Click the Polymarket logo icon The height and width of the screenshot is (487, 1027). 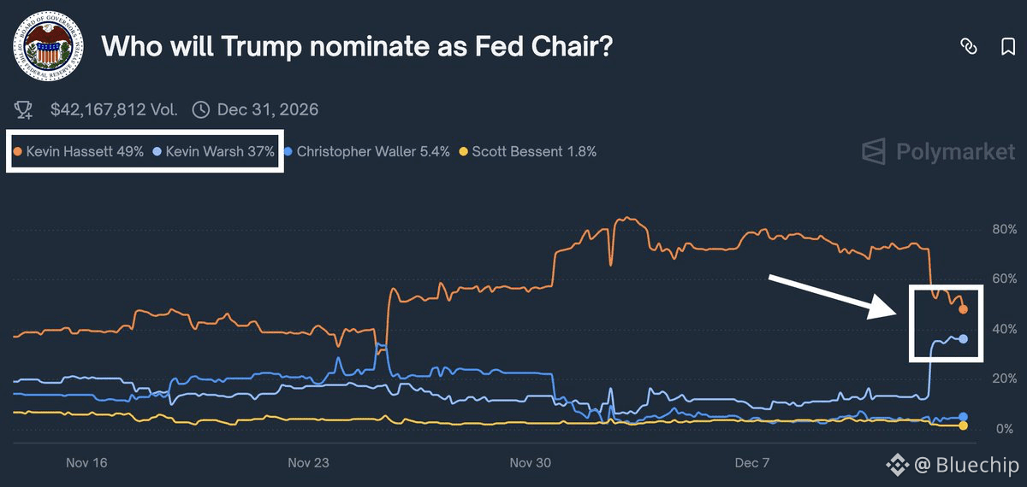[x=873, y=152]
